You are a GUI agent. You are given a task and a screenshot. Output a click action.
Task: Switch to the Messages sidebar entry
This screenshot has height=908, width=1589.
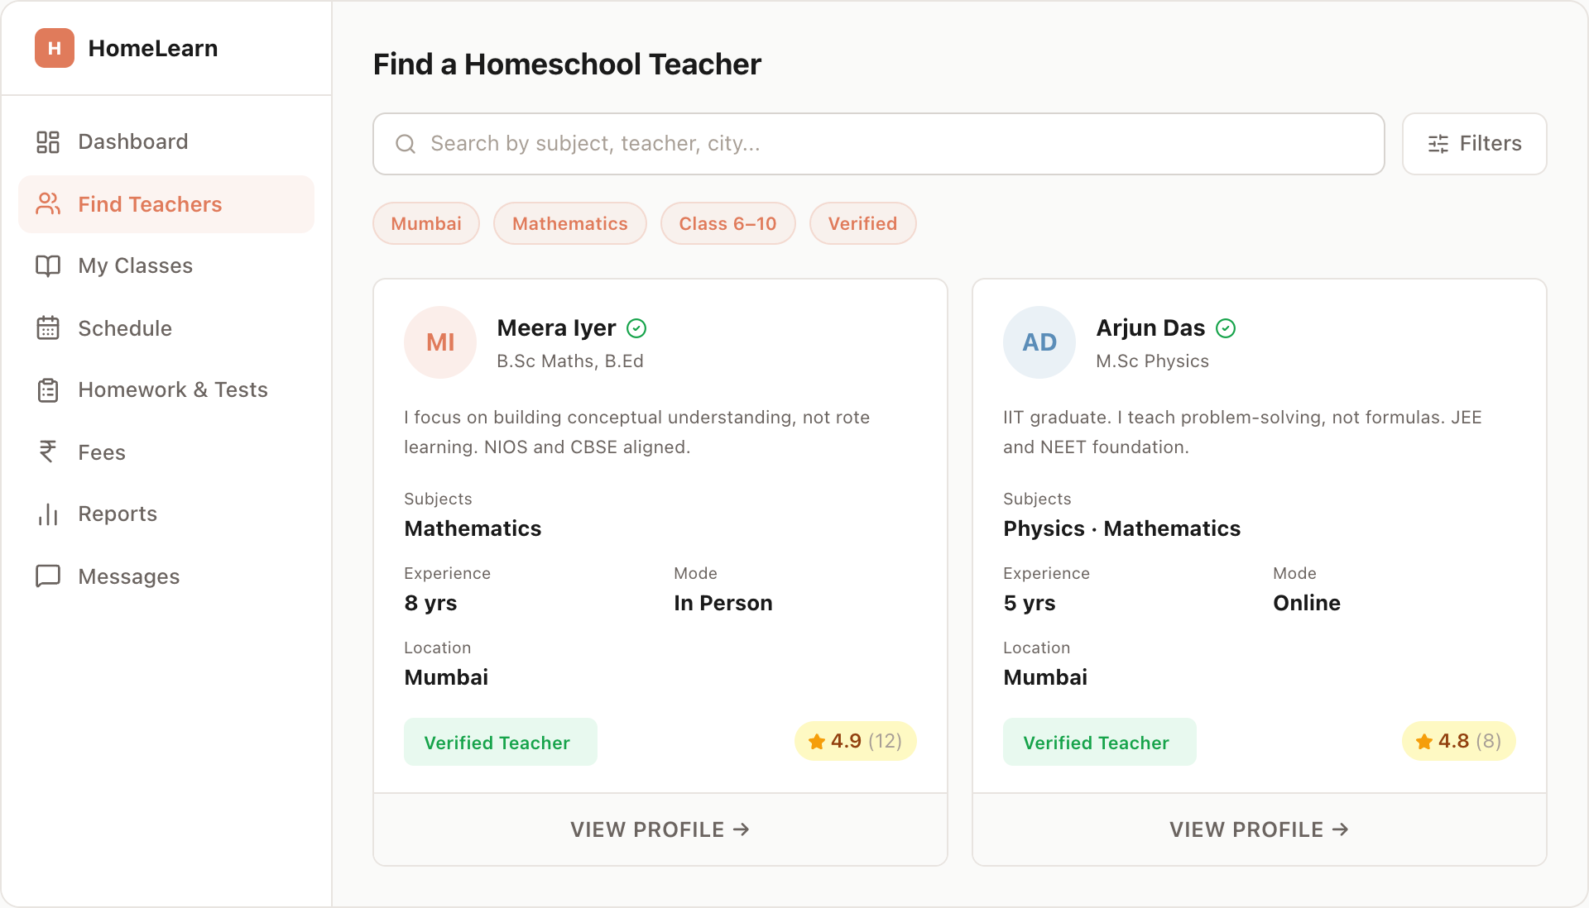(x=128, y=576)
